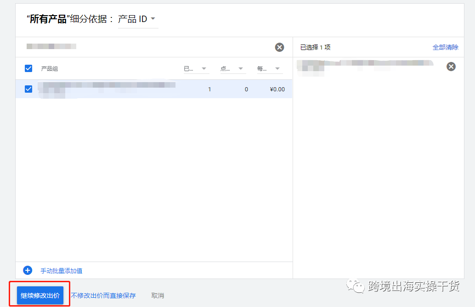Open the 已... column dropdown arrow
Image resolution: width=475 pixels, height=307 pixels.
point(204,68)
